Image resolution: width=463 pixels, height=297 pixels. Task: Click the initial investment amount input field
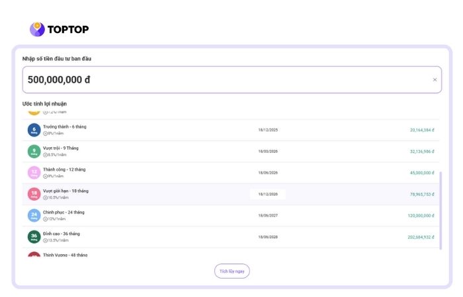tap(225, 80)
